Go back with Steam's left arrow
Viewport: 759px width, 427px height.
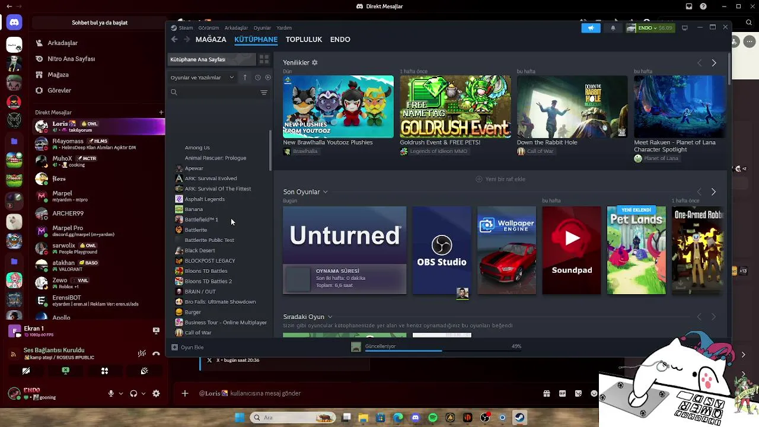pyautogui.click(x=174, y=39)
